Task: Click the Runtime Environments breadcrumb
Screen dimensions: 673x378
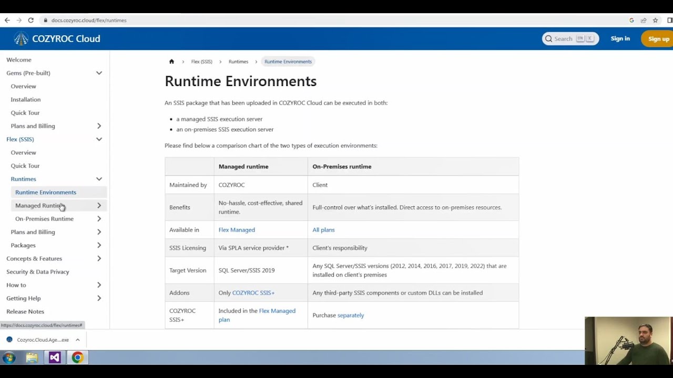Action: 288,61
